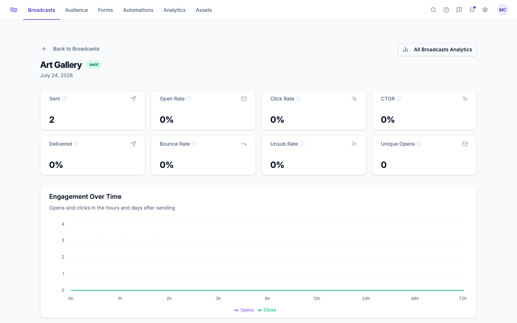Open the MC user avatar menu
The height and width of the screenshot is (323, 517).
point(503,10)
